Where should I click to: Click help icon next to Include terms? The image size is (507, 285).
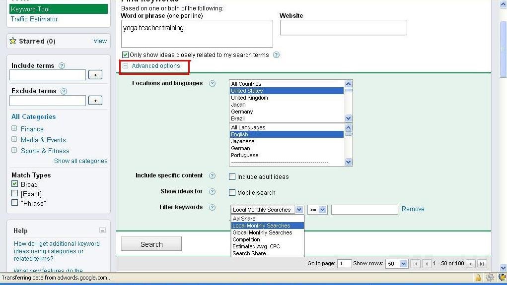pos(62,65)
